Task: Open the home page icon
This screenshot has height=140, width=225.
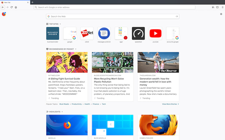Action: [16, 7]
